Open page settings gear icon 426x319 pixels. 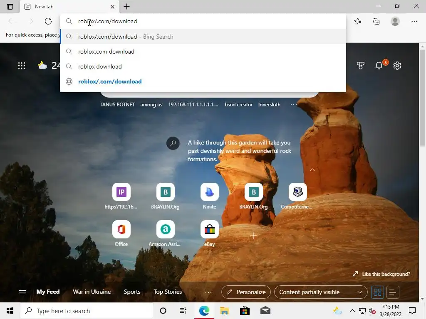(x=397, y=65)
